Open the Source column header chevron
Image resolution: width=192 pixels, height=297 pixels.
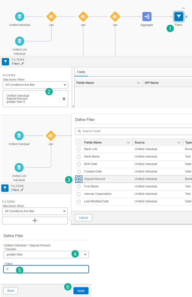pos(179,143)
